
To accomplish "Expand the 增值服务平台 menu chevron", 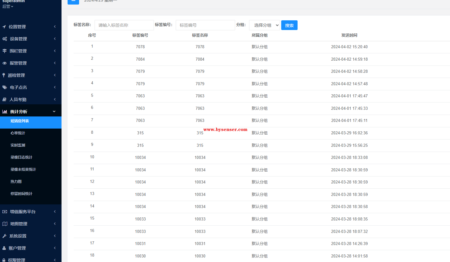I will [55, 212].
